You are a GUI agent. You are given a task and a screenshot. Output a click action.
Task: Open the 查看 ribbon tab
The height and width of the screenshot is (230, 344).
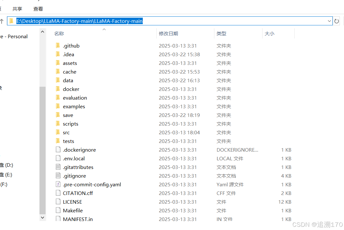coord(38,9)
